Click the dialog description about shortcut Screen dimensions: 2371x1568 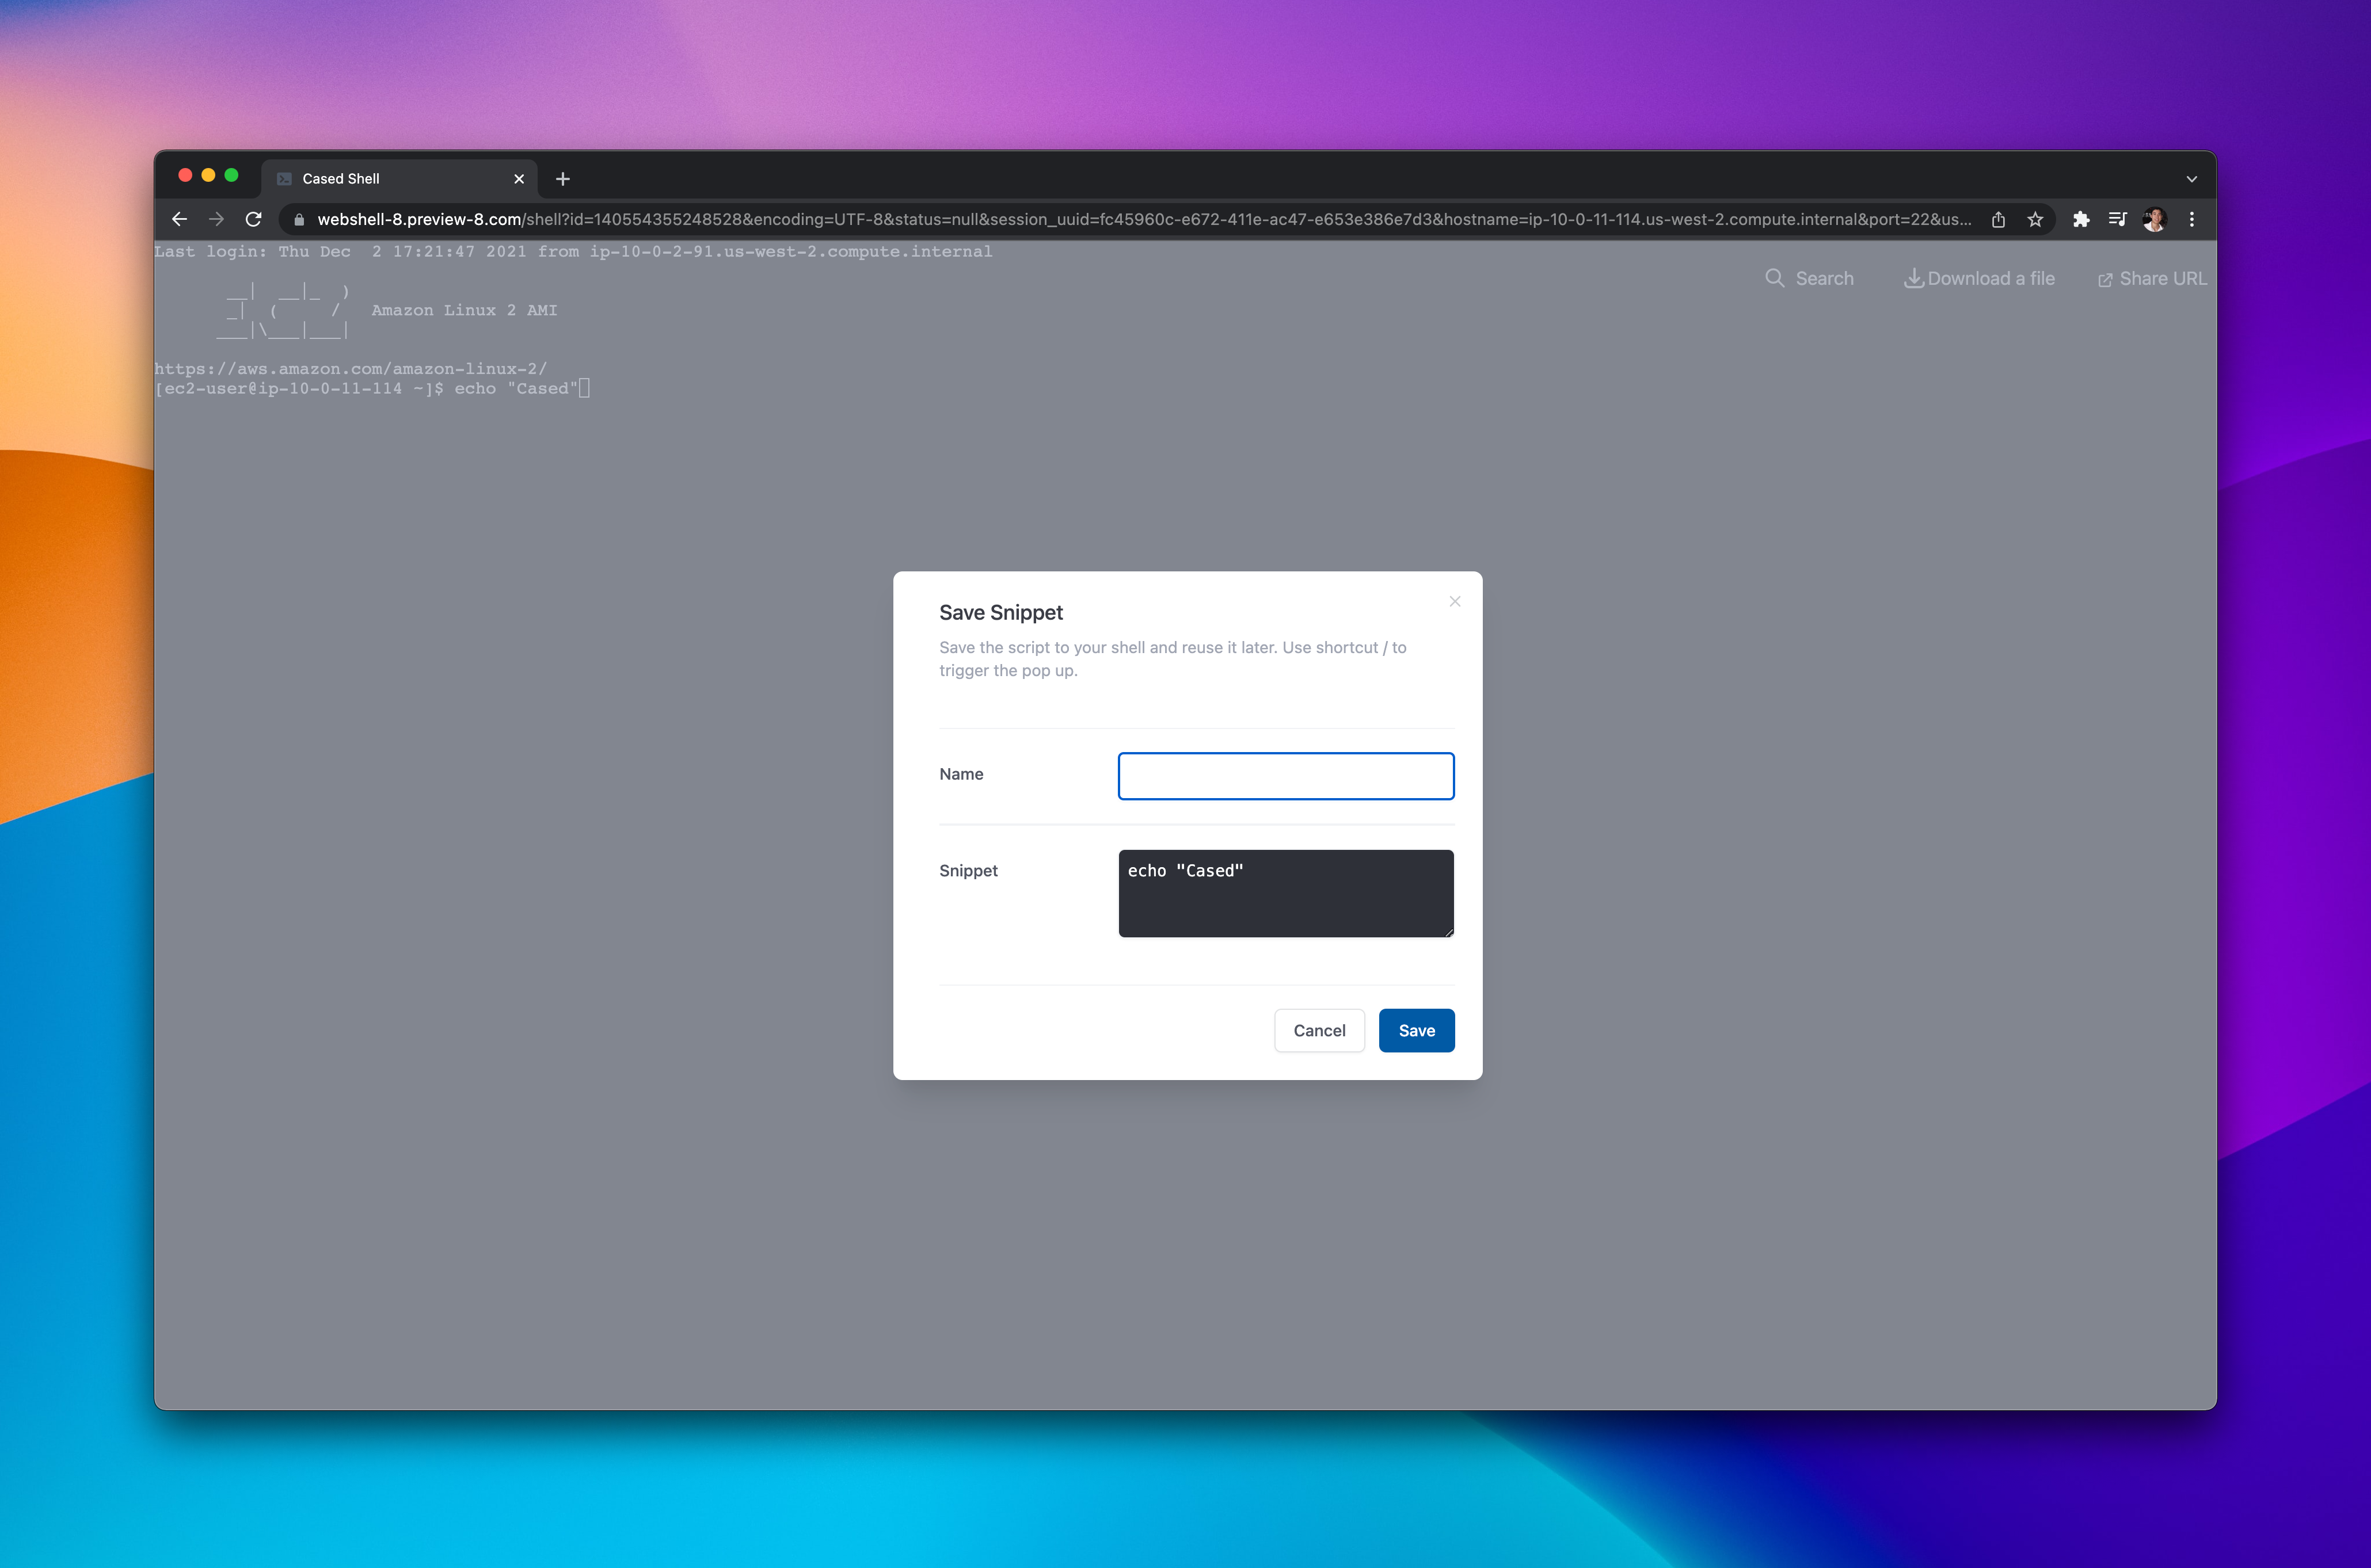1173,659
